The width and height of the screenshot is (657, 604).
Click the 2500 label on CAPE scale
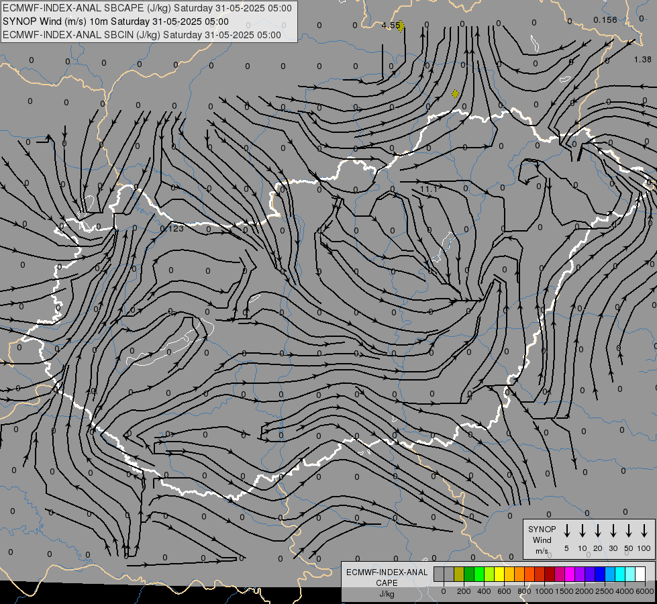click(x=605, y=591)
